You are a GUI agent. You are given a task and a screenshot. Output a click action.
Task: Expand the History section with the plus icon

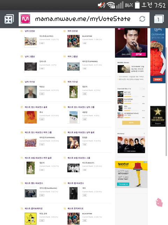pyautogui.click(x=144, y=134)
